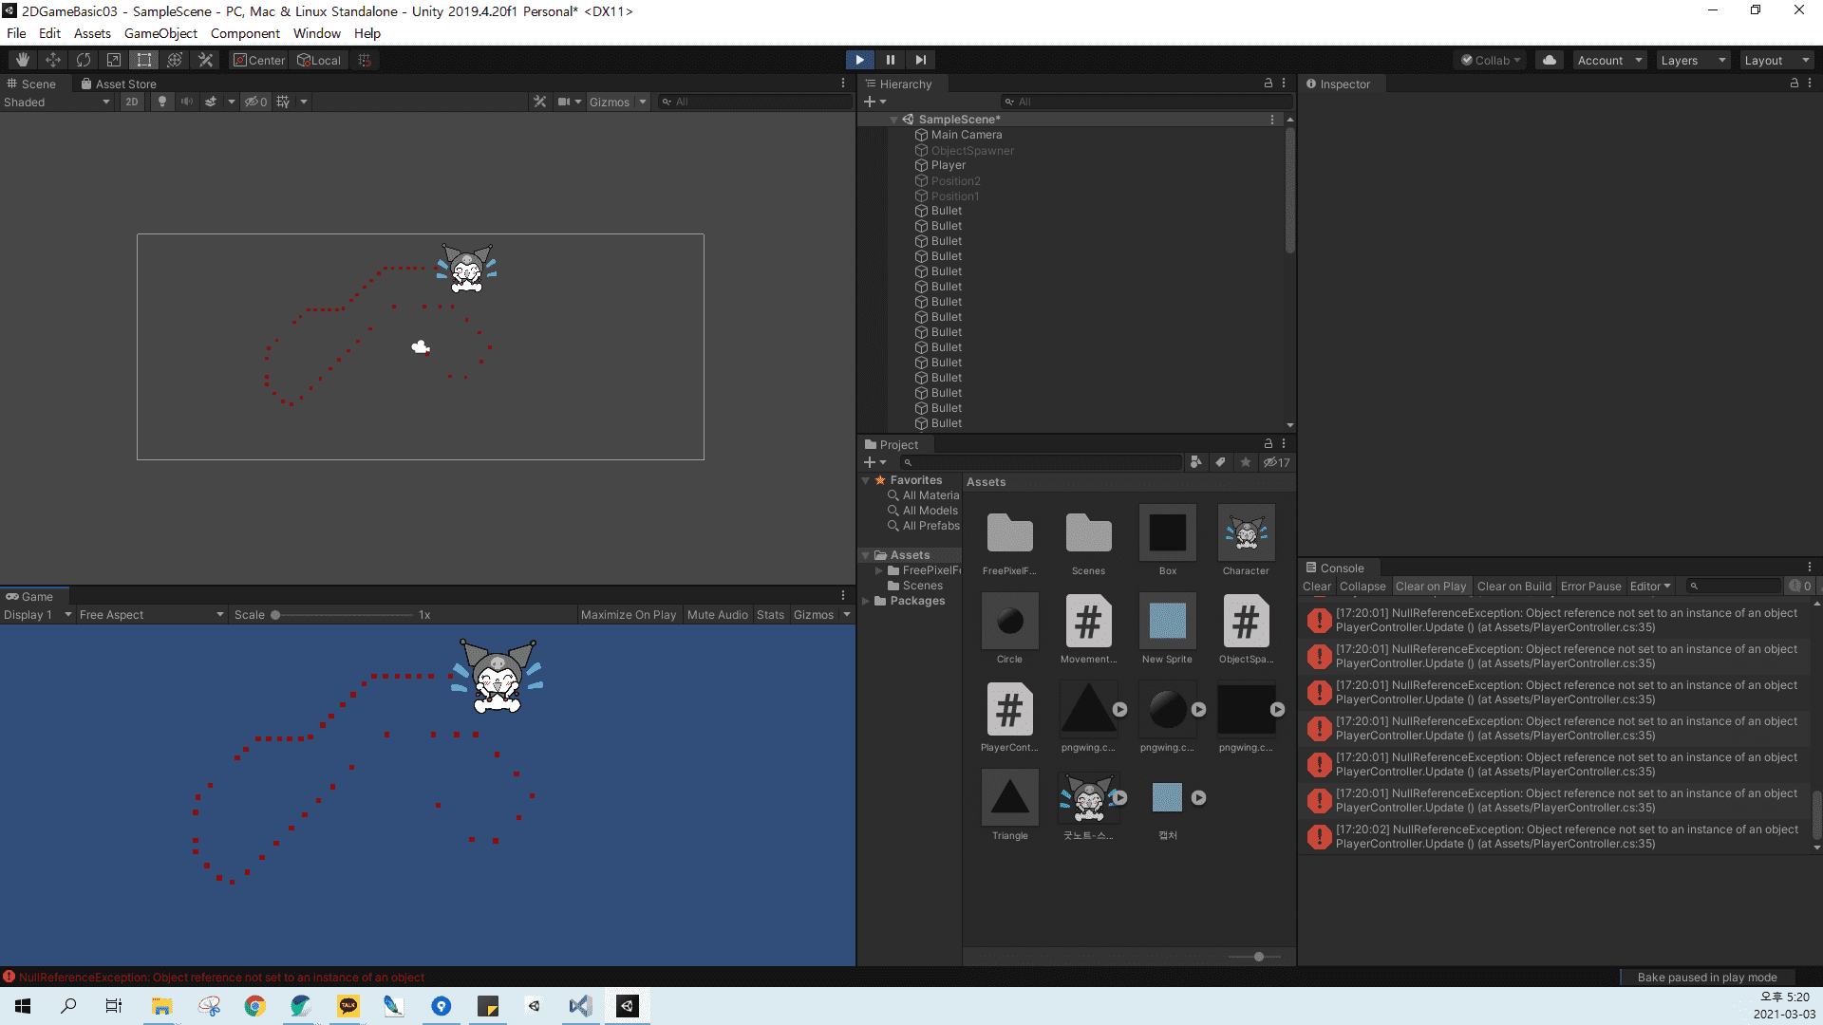The height and width of the screenshot is (1025, 1823).
Task: Toggle Clear on Play
Action: point(1431,586)
